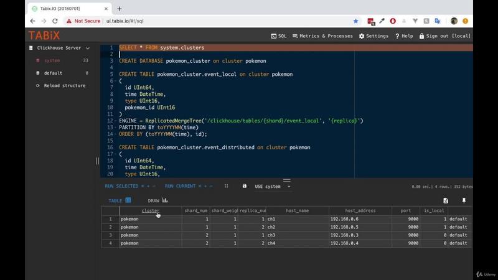Click the browser address bar URL
The image size is (498, 280).
(125, 21)
